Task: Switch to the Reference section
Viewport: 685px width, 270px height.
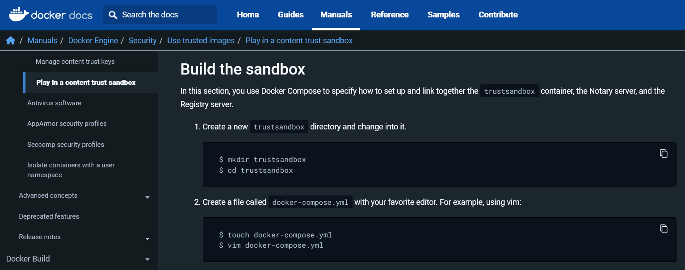Action: click(x=390, y=14)
